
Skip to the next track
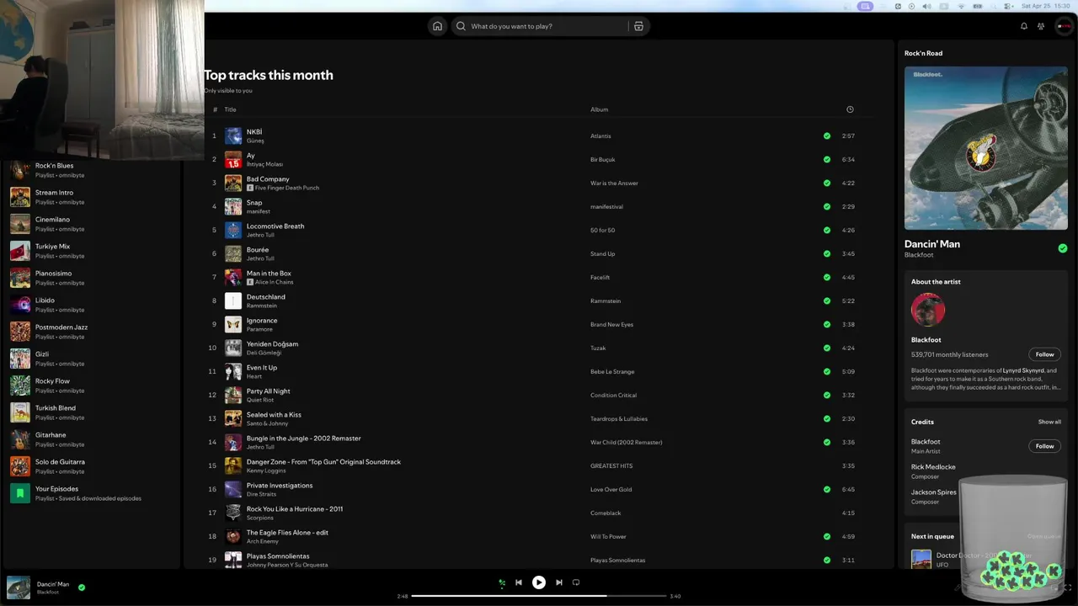point(559,582)
